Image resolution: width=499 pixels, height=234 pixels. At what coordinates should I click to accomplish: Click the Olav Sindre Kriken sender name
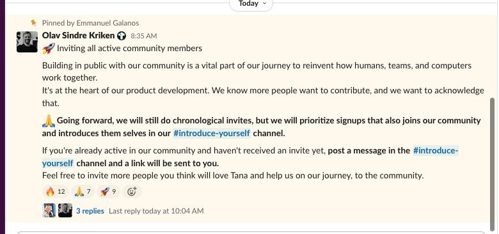pos(78,35)
